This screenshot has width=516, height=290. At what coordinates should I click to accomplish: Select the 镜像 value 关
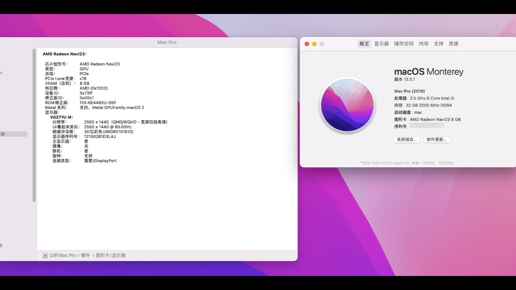[86, 146]
